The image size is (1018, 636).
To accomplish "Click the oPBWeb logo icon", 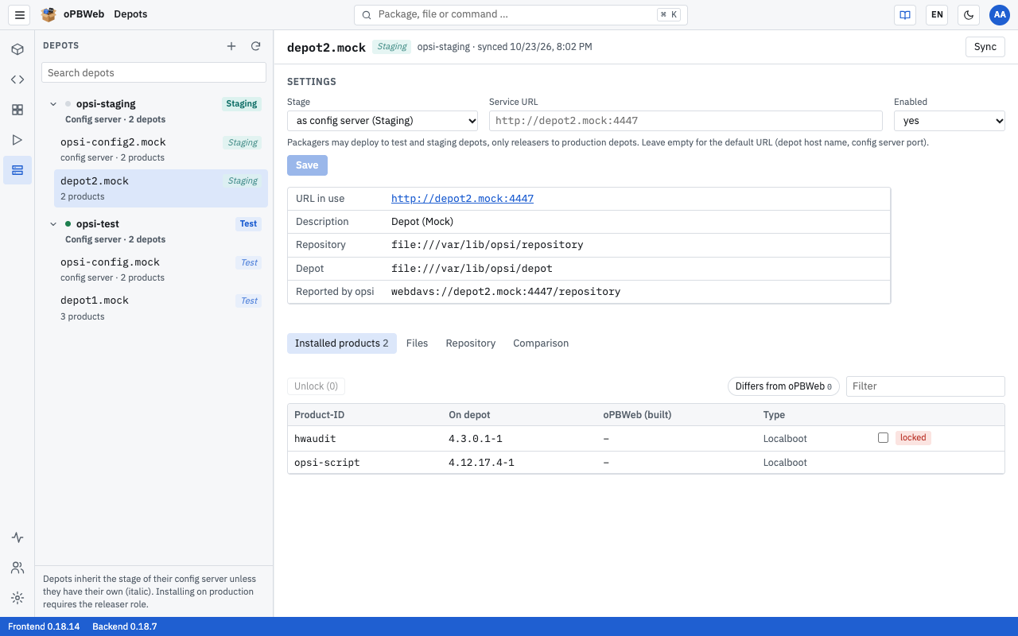I will tap(49, 14).
